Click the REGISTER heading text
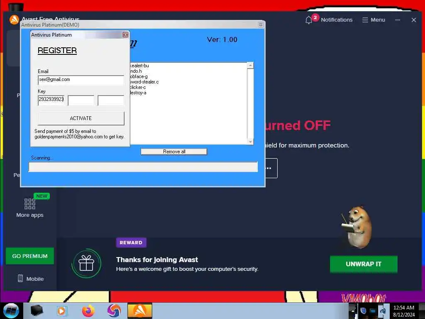The height and width of the screenshot is (319, 425). coord(57,50)
